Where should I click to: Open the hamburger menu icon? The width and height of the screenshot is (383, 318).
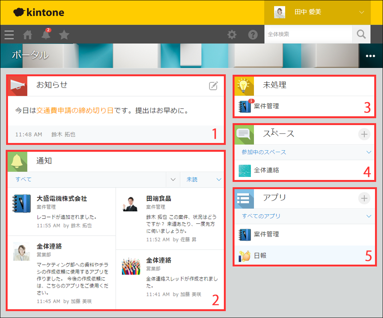(9, 35)
